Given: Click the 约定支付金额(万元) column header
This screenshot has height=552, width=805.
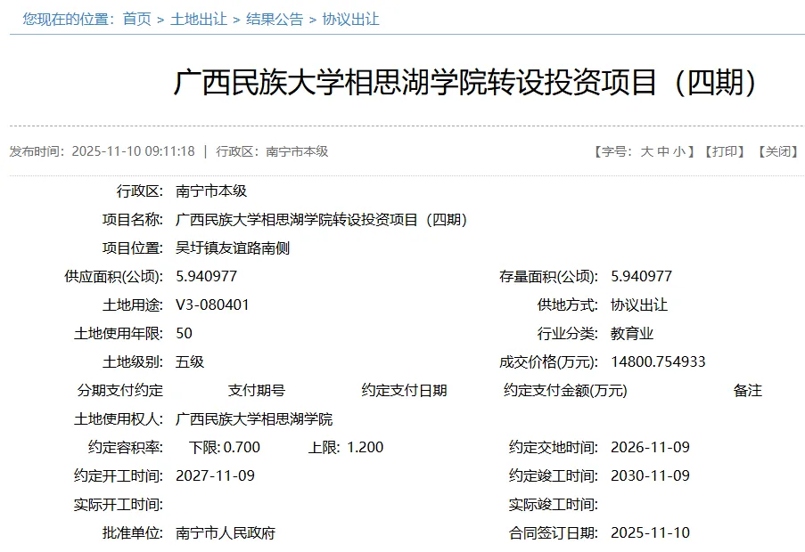Looking at the screenshot, I should coord(565,391).
